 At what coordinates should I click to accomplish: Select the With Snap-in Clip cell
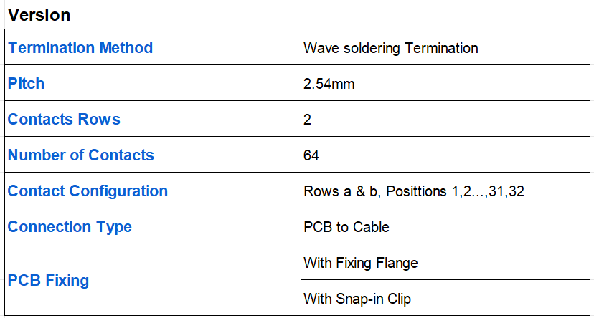pyautogui.click(x=445, y=297)
